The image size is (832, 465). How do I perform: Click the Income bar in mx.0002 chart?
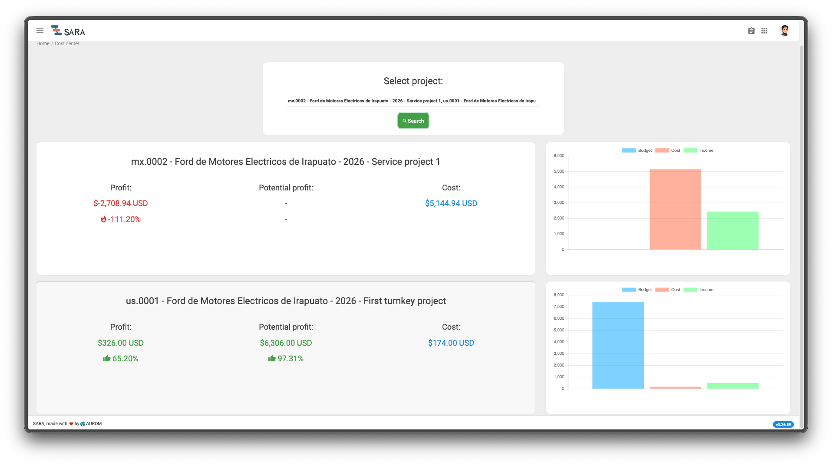pyautogui.click(x=733, y=230)
